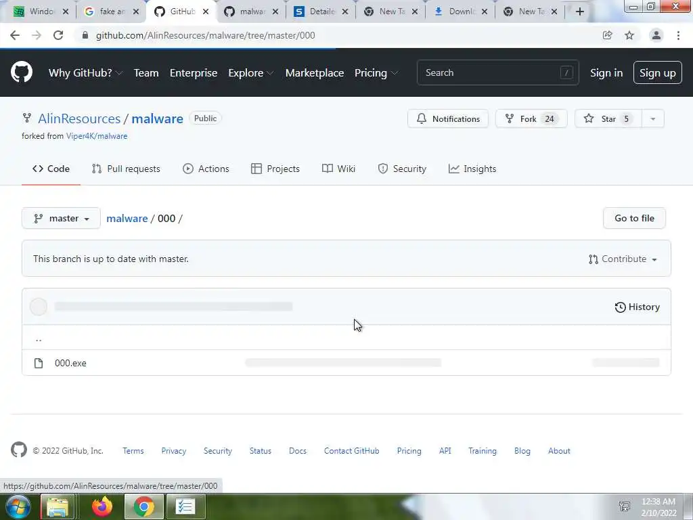The height and width of the screenshot is (520, 693).
Task: Open the Insights tab
Action: pyautogui.click(x=472, y=169)
